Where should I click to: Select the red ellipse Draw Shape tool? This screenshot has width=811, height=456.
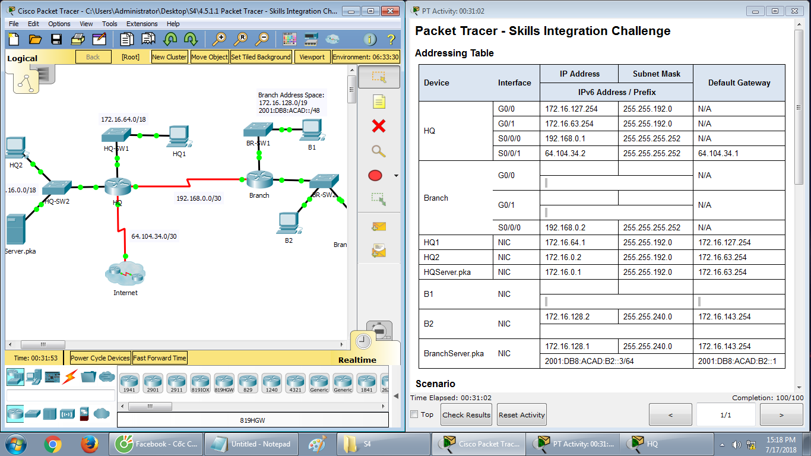tap(374, 175)
